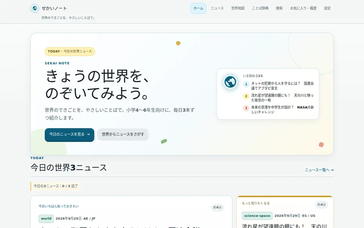Viewport: 364px width, 228px height.
Task: Click the number 2 badge in story list
Action: pyautogui.click(x=246, y=96)
